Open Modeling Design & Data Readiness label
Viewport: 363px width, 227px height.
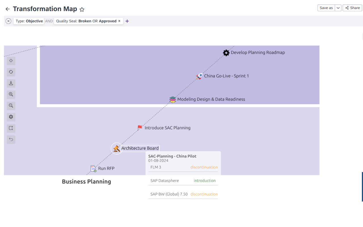[211, 99]
